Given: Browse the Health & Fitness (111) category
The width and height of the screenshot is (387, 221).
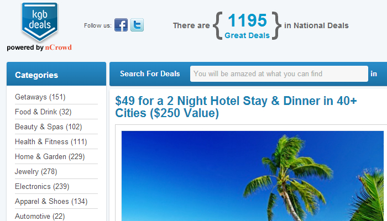Looking at the screenshot, I should [x=51, y=141].
